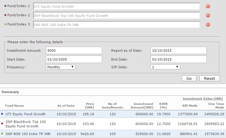Click price value 9420.65

point(87,134)
